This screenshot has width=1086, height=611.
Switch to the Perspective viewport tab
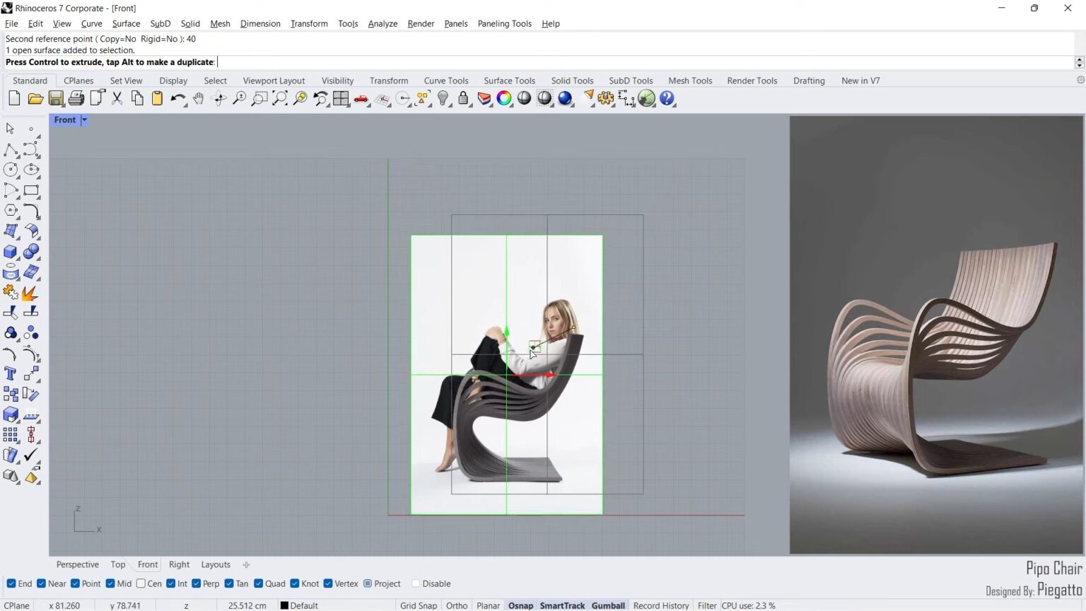(x=77, y=564)
